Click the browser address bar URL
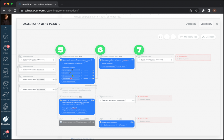Image resolution: width=224 pixels, height=140 pixels. tap(64, 10)
